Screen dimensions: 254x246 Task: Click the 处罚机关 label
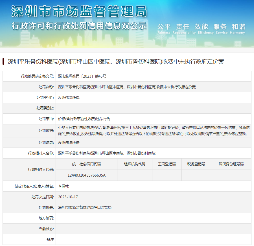click(x=46, y=207)
